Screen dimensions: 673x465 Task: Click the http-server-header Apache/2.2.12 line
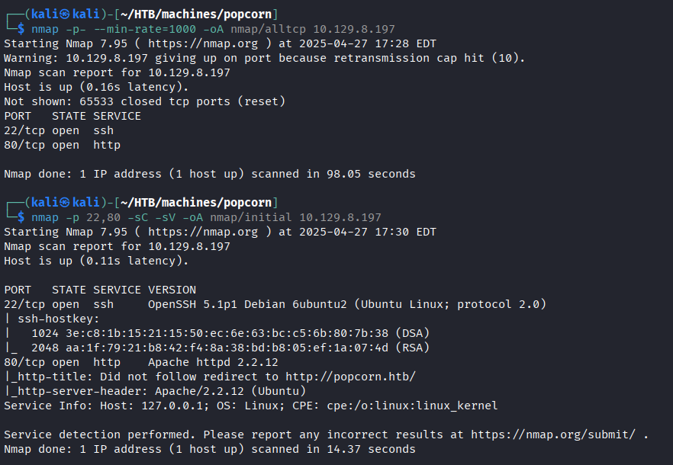point(155,391)
